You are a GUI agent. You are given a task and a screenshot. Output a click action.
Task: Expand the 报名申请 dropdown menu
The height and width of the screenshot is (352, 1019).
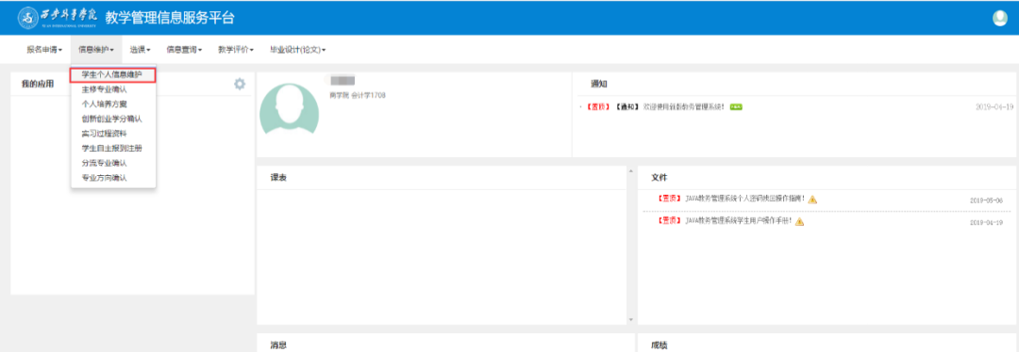(x=44, y=49)
